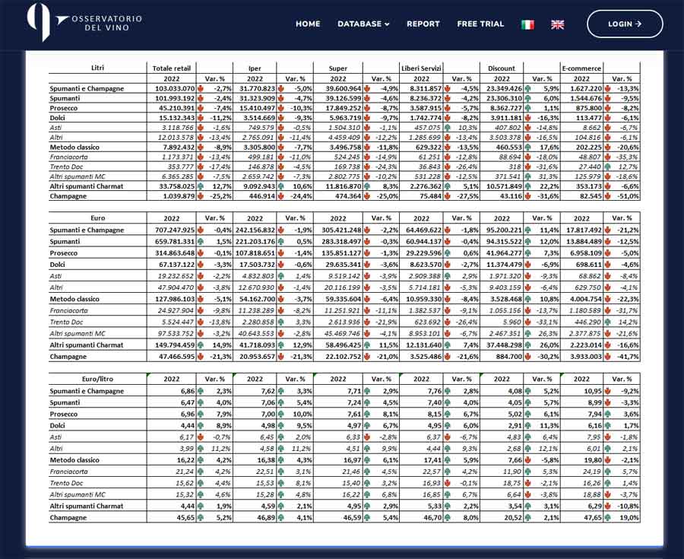
Task: Click 'Dolci' row label in Litri table
Action: [57, 117]
